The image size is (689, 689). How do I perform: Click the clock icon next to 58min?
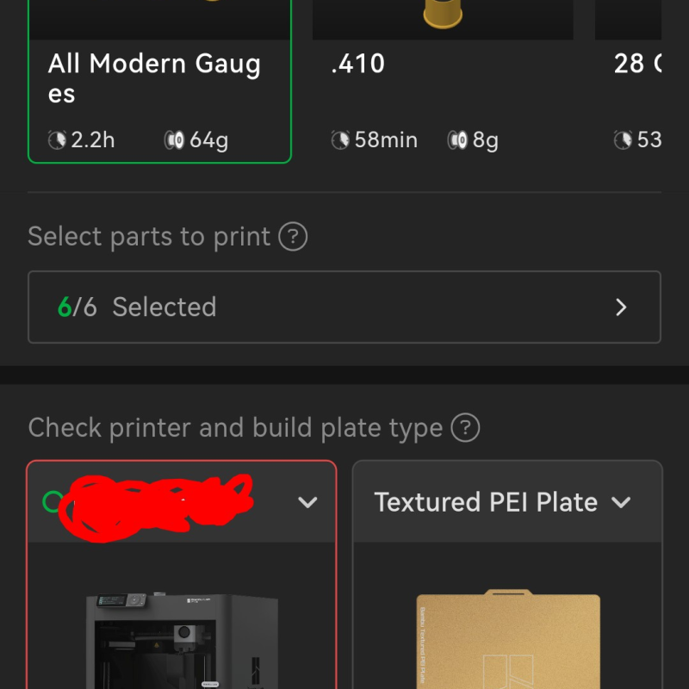(x=342, y=140)
